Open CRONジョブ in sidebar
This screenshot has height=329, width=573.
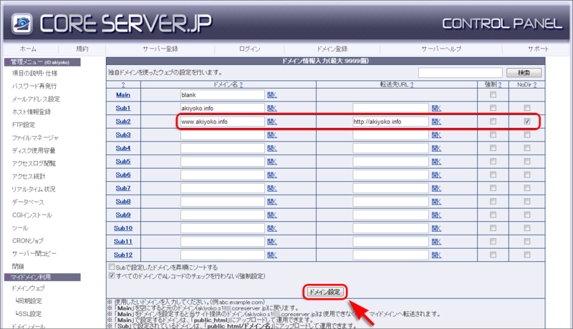28,241
